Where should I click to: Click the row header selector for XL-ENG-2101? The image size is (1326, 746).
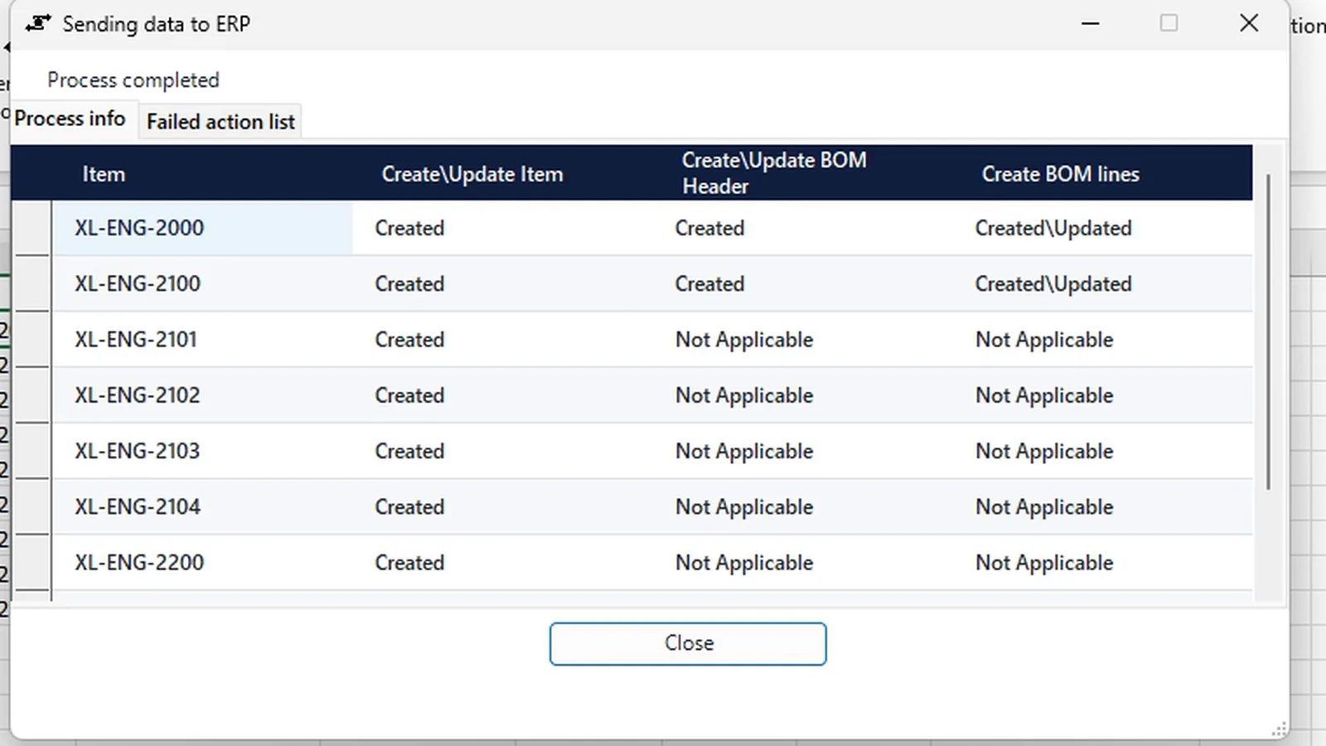(32, 339)
